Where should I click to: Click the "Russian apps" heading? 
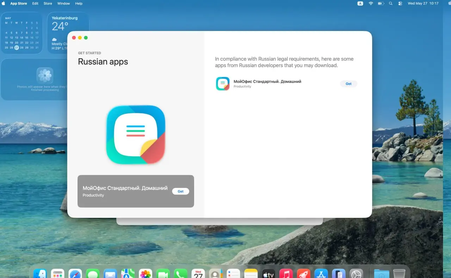(x=103, y=62)
